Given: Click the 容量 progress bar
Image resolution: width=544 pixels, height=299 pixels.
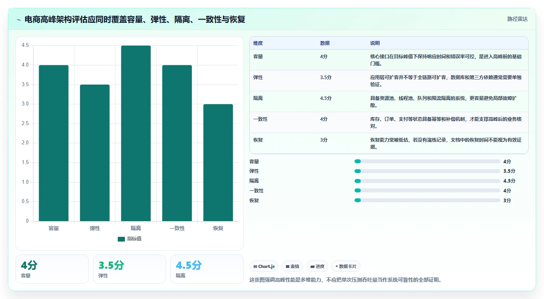Looking at the screenshot, I should tap(427, 161).
